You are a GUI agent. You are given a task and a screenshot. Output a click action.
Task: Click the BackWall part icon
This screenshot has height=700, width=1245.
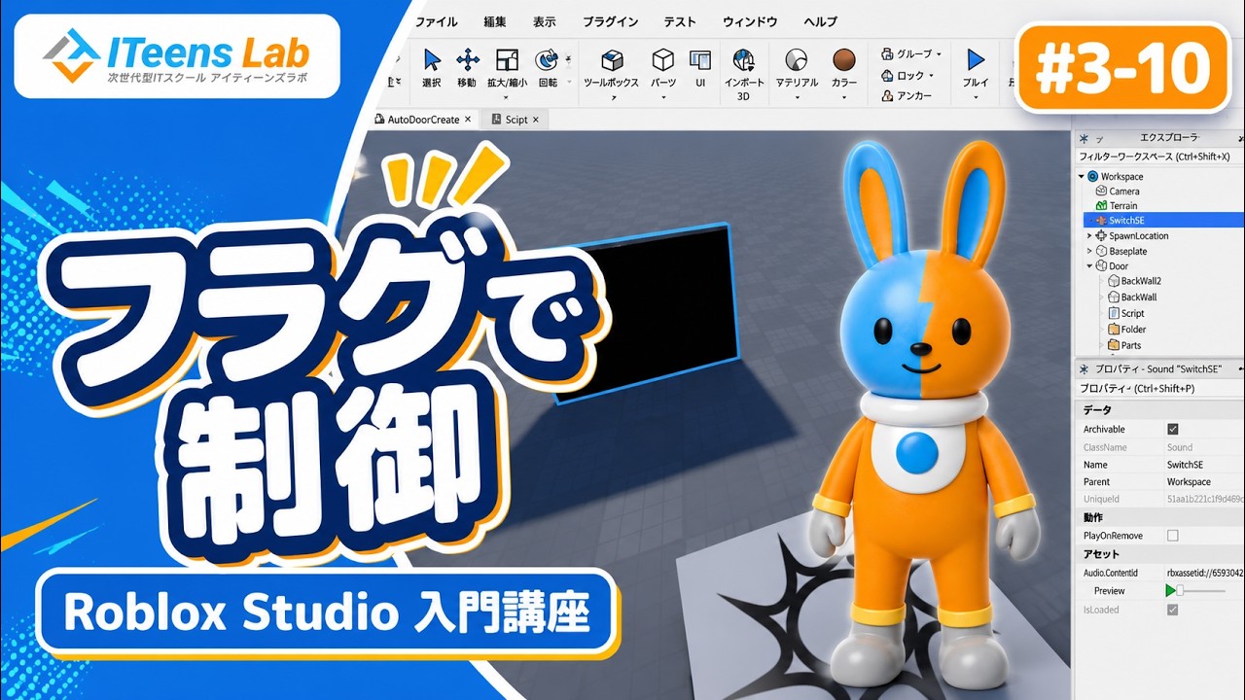click(x=1114, y=297)
